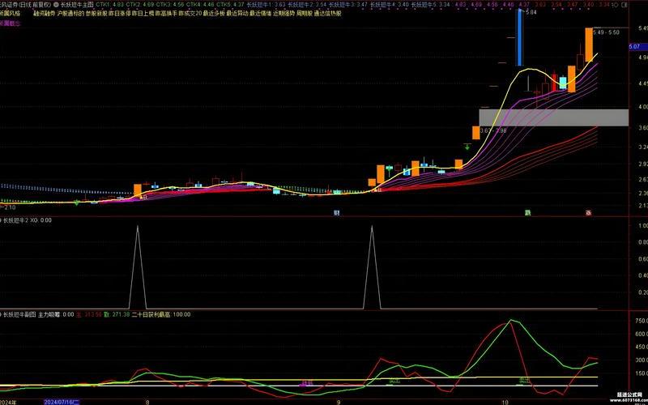The height and width of the screenshot is (405, 648).
Task: Click the green down arrow signal
Action: pyautogui.click(x=467, y=147)
